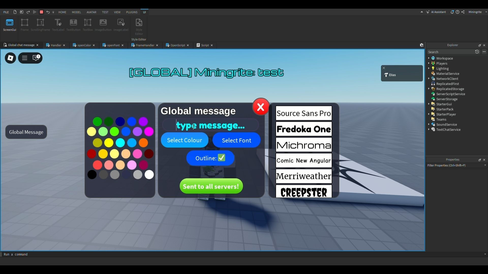Open the Roblox menu icon in viewport
The height and width of the screenshot is (274, 488).
(x=10, y=58)
